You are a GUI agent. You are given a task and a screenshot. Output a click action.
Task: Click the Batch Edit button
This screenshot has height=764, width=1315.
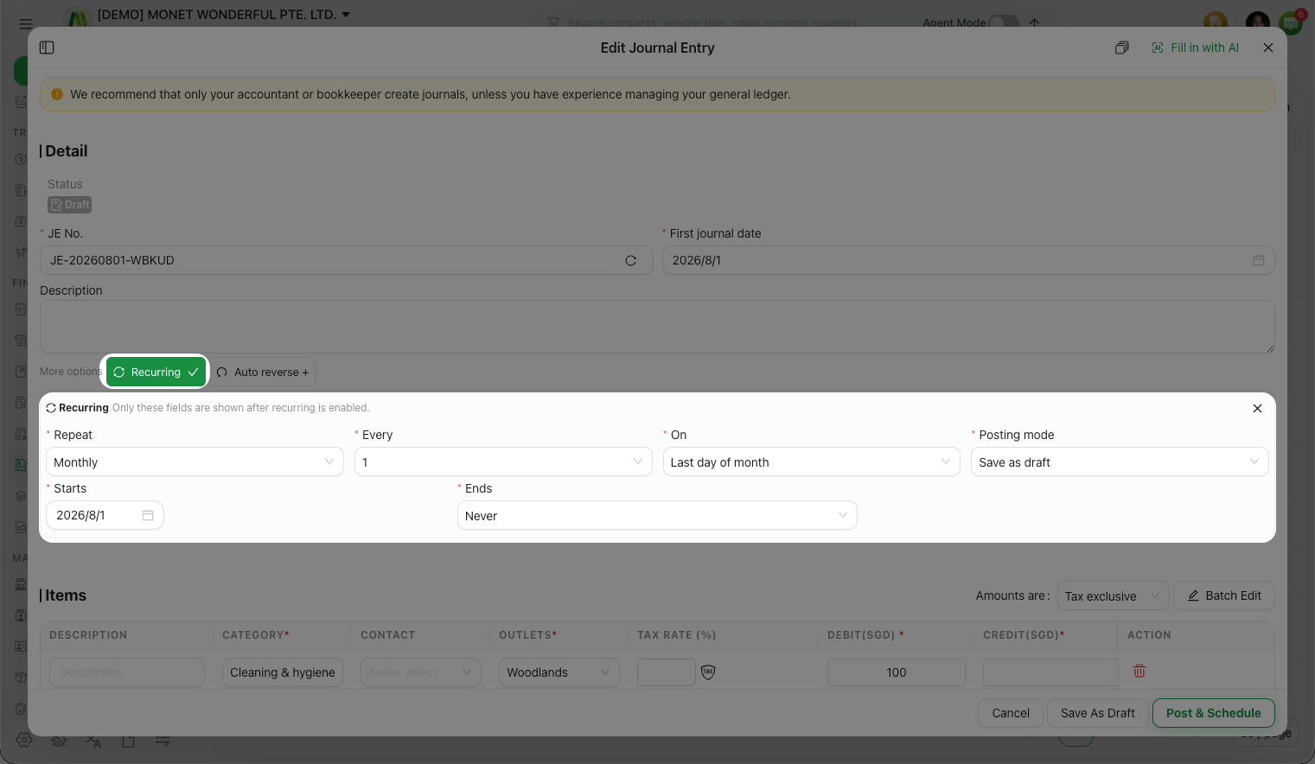[1223, 595]
